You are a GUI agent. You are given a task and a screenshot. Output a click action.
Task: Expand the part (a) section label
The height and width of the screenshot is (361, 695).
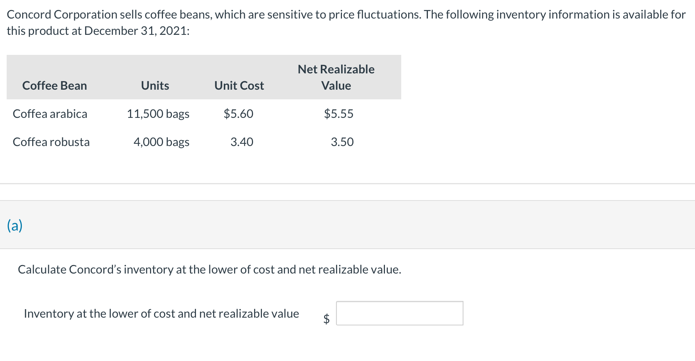(15, 225)
